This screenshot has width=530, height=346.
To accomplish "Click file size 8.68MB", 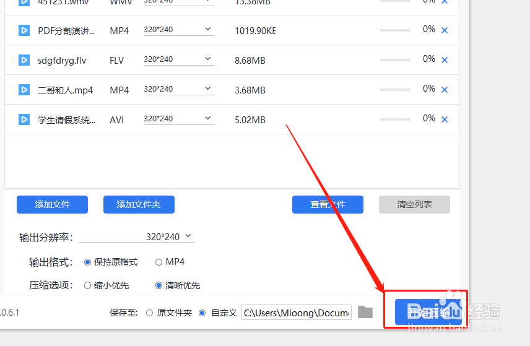I will (x=250, y=61).
